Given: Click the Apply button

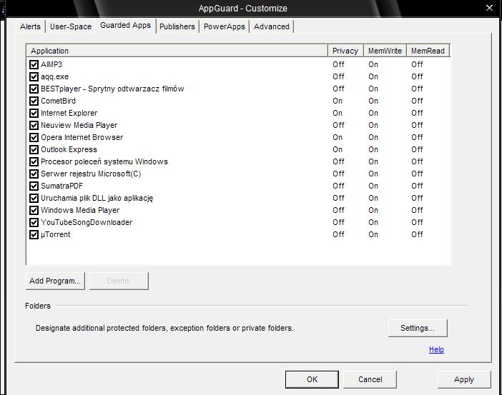Looking at the screenshot, I should [464, 379].
